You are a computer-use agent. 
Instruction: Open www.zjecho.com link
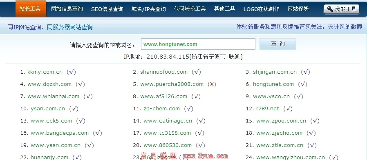tap(279, 133)
